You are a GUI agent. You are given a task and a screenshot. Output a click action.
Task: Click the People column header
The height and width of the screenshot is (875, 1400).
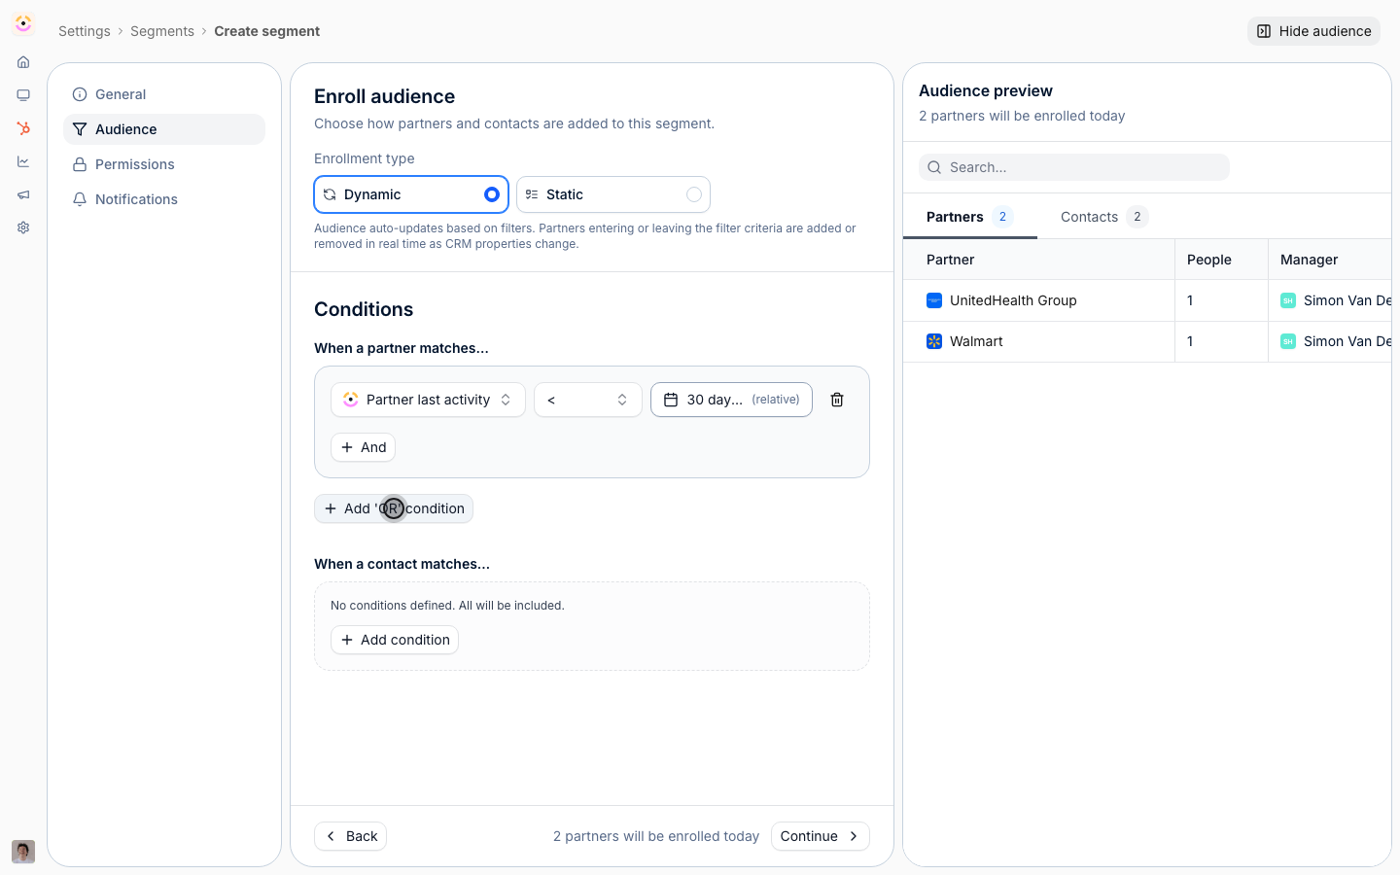click(x=1221, y=260)
